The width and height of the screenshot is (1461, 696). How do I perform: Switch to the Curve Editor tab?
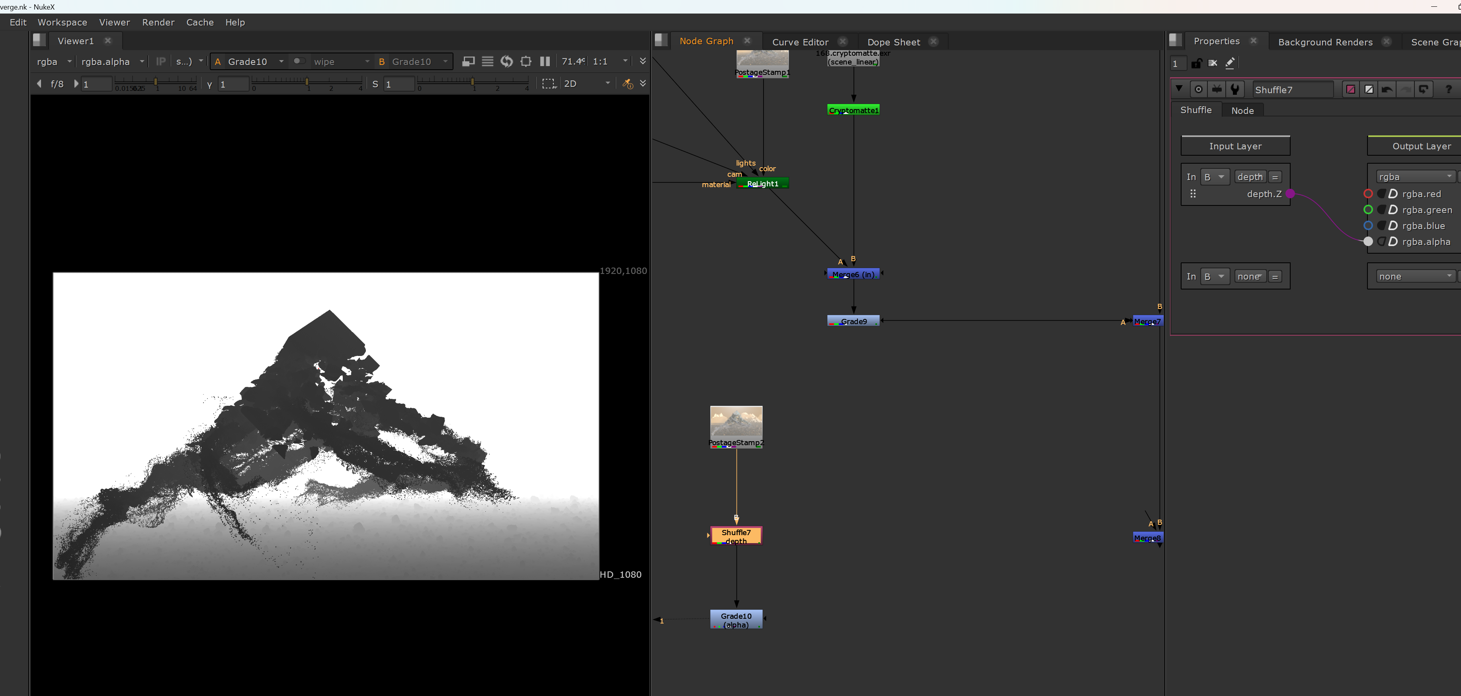[800, 42]
